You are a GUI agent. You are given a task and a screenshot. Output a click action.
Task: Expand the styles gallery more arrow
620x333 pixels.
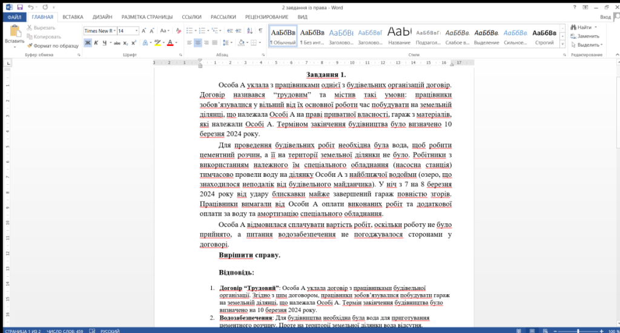pyautogui.click(x=562, y=44)
